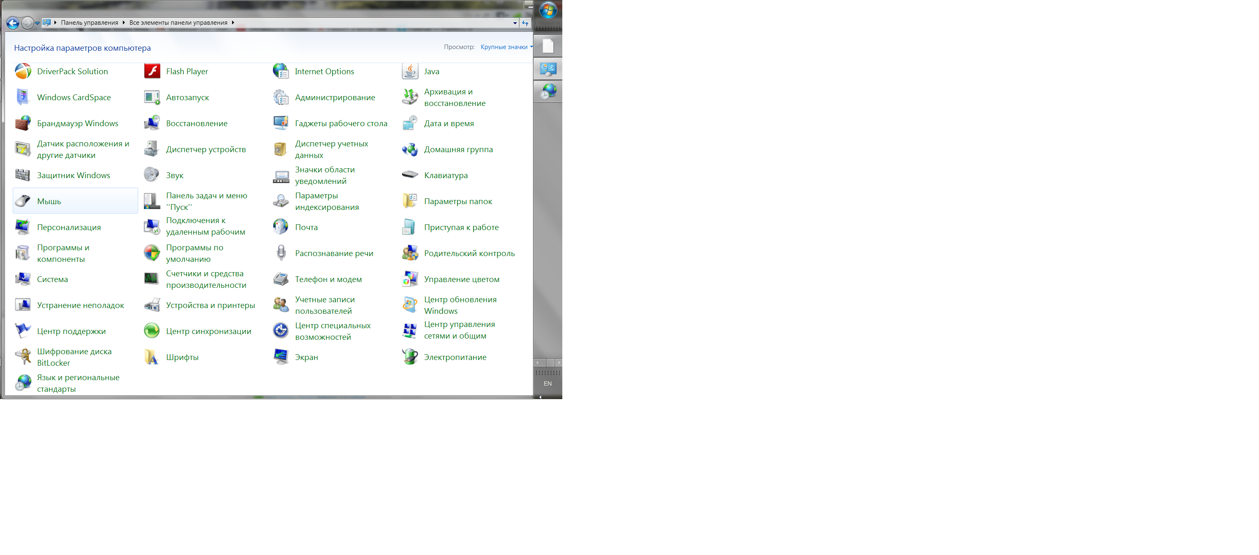Expand the arrow before Панель управления breadcrumb

[x=55, y=23]
